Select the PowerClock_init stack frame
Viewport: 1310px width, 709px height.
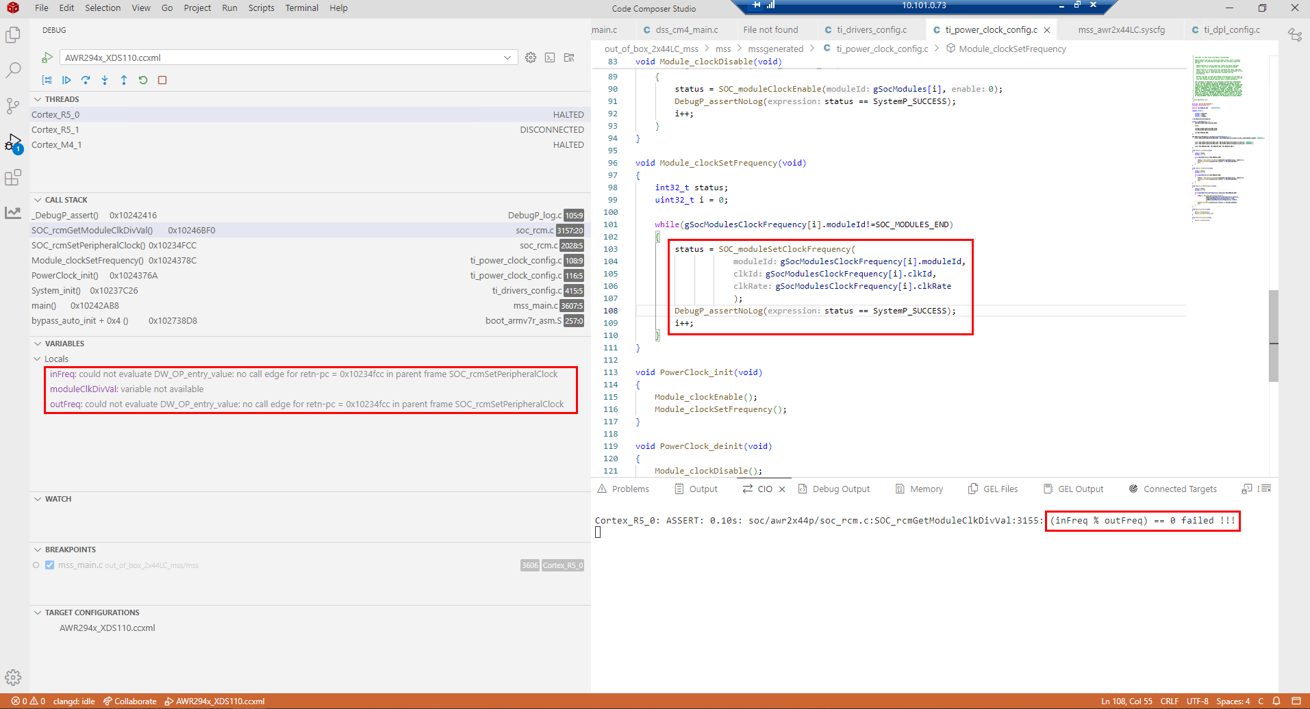click(x=310, y=276)
